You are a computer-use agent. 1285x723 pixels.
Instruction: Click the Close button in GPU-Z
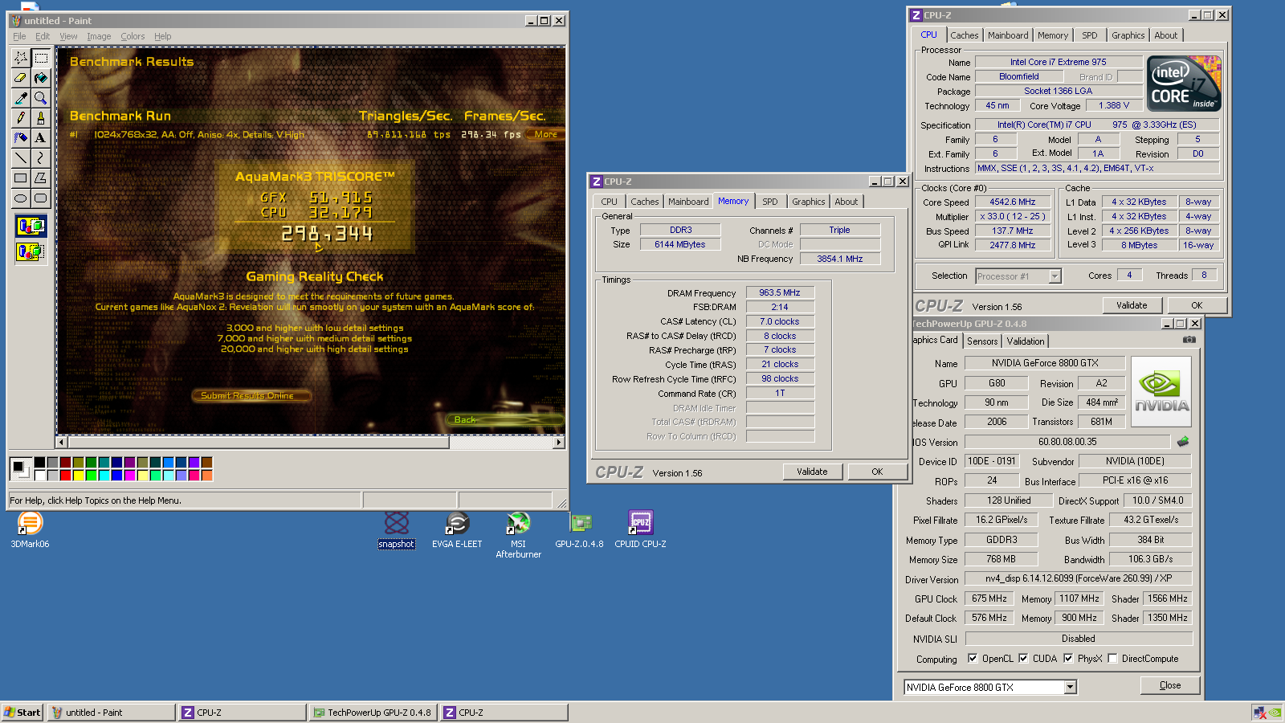pyautogui.click(x=1170, y=685)
